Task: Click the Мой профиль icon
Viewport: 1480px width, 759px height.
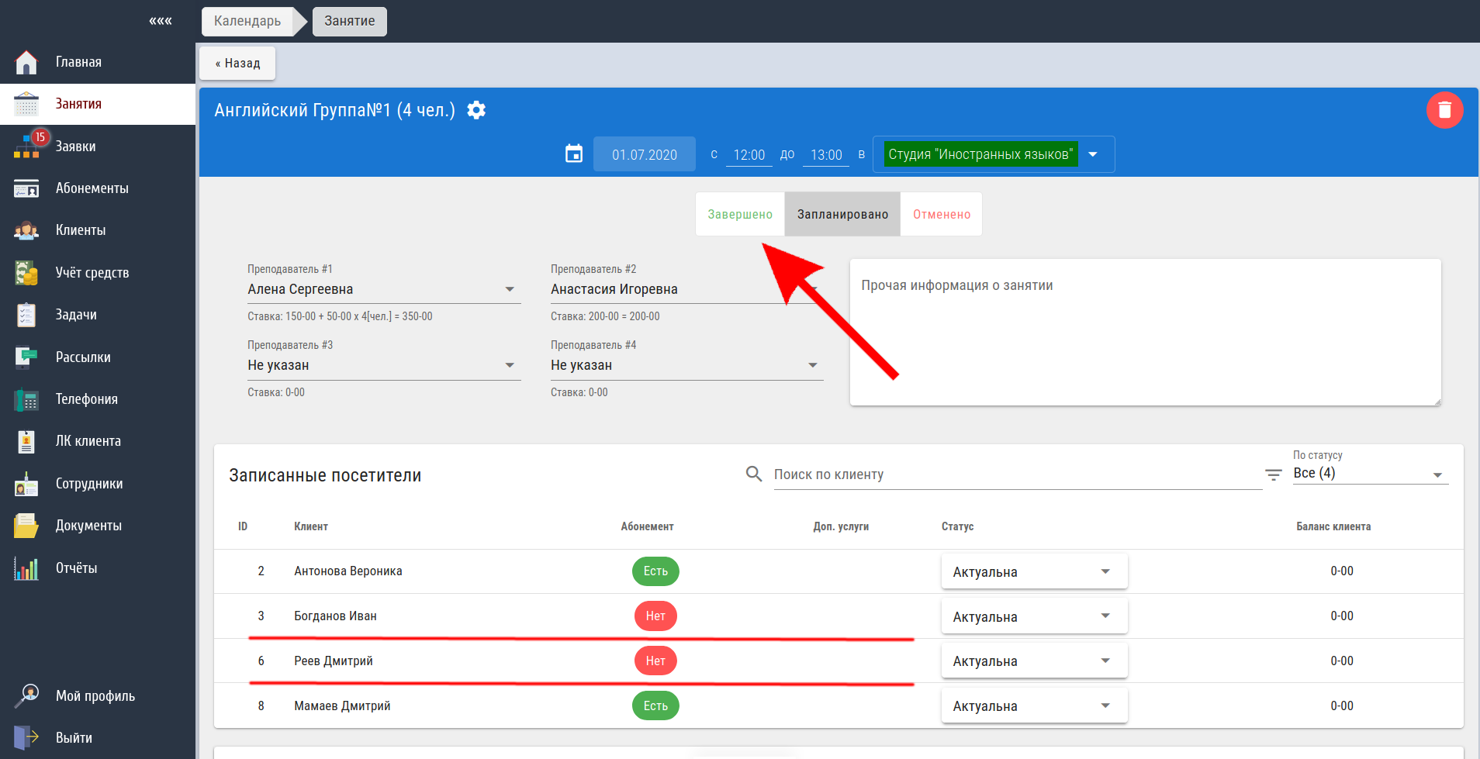Action: 26,695
